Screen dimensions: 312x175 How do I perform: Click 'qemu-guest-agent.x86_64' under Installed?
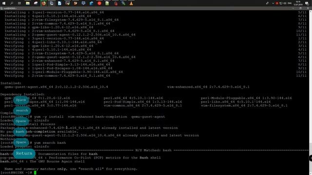pos(56,87)
